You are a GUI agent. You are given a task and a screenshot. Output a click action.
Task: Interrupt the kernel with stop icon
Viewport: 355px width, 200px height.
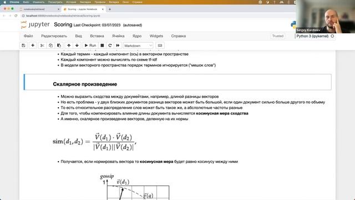(x=102, y=46)
